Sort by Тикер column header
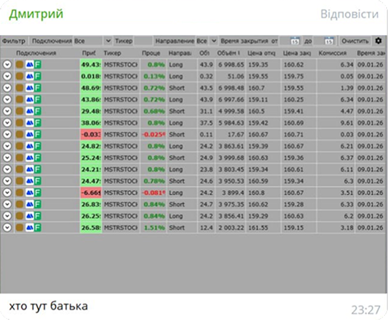This screenshot has width=388, height=320. pyautogui.click(x=112, y=53)
